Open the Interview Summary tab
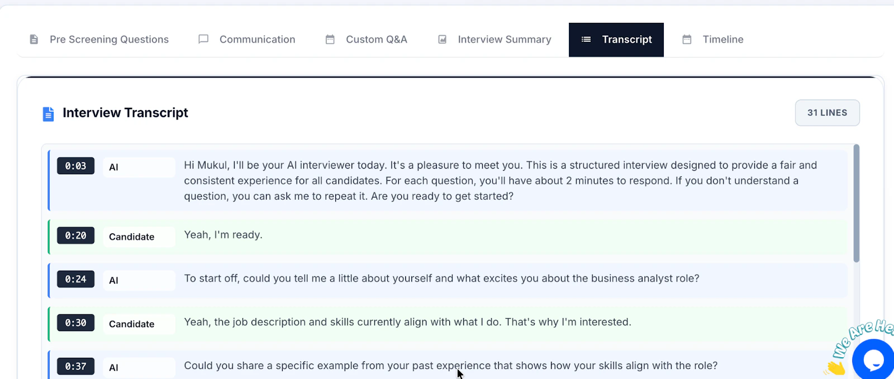Image resolution: width=894 pixels, height=379 pixels. click(x=503, y=39)
